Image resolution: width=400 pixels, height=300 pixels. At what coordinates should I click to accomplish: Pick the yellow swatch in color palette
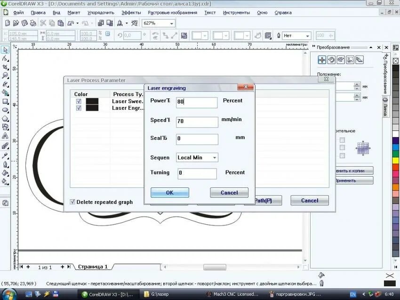click(x=396, y=161)
